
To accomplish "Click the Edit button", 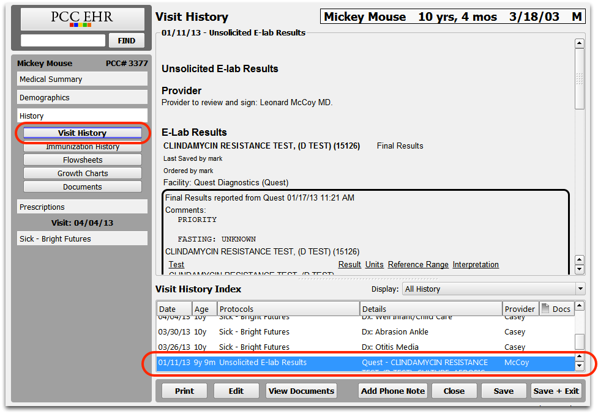I will pyautogui.click(x=236, y=391).
